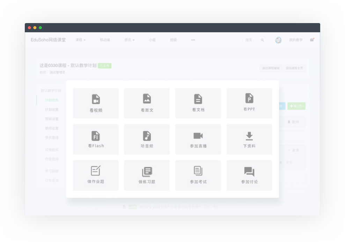The image size is (345, 242).
Task: Go to 计划设置 in the sidebar
Action: click(52, 109)
